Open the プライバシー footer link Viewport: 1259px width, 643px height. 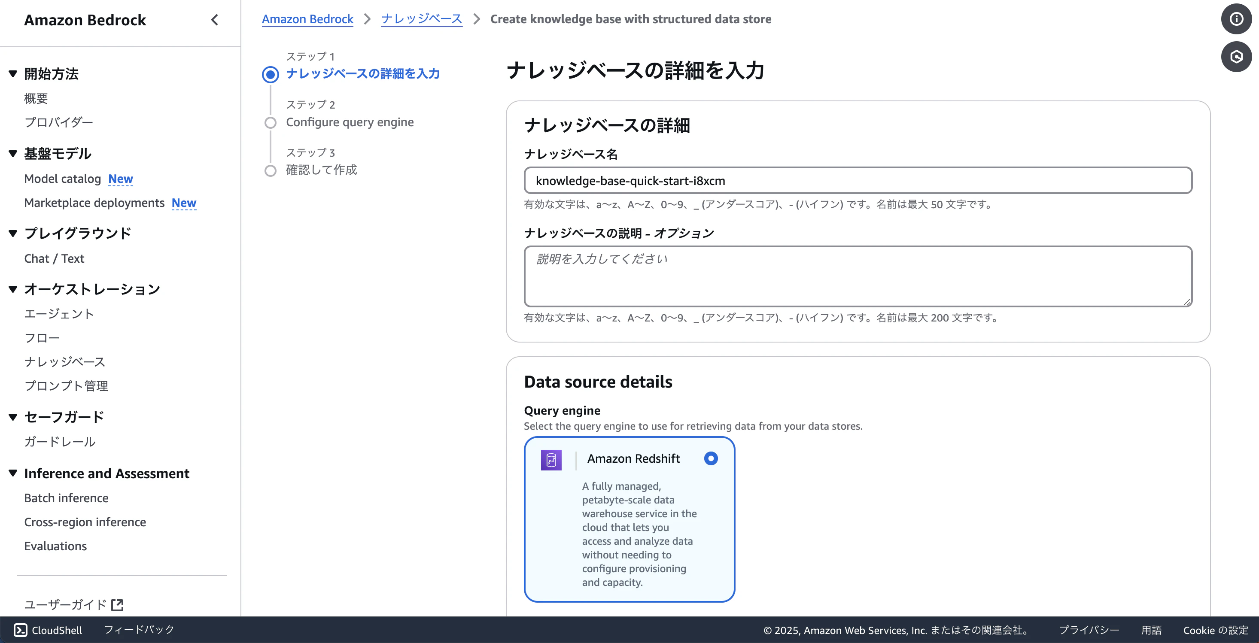[x=1089, y=630]
